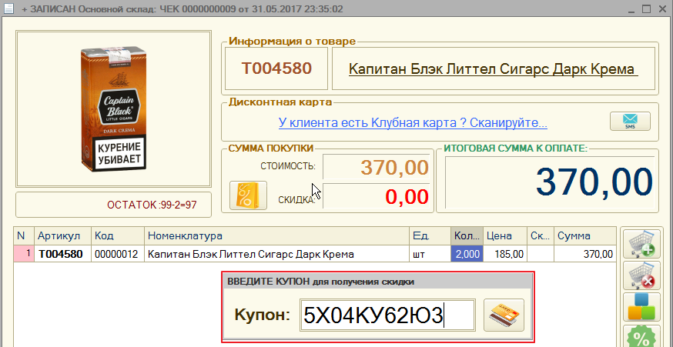Click the coupon panel header ВВЕДИТЕ КУПОН
Image resolution: width=673 pixels, height=347 pixels.
tap(378, 282)
